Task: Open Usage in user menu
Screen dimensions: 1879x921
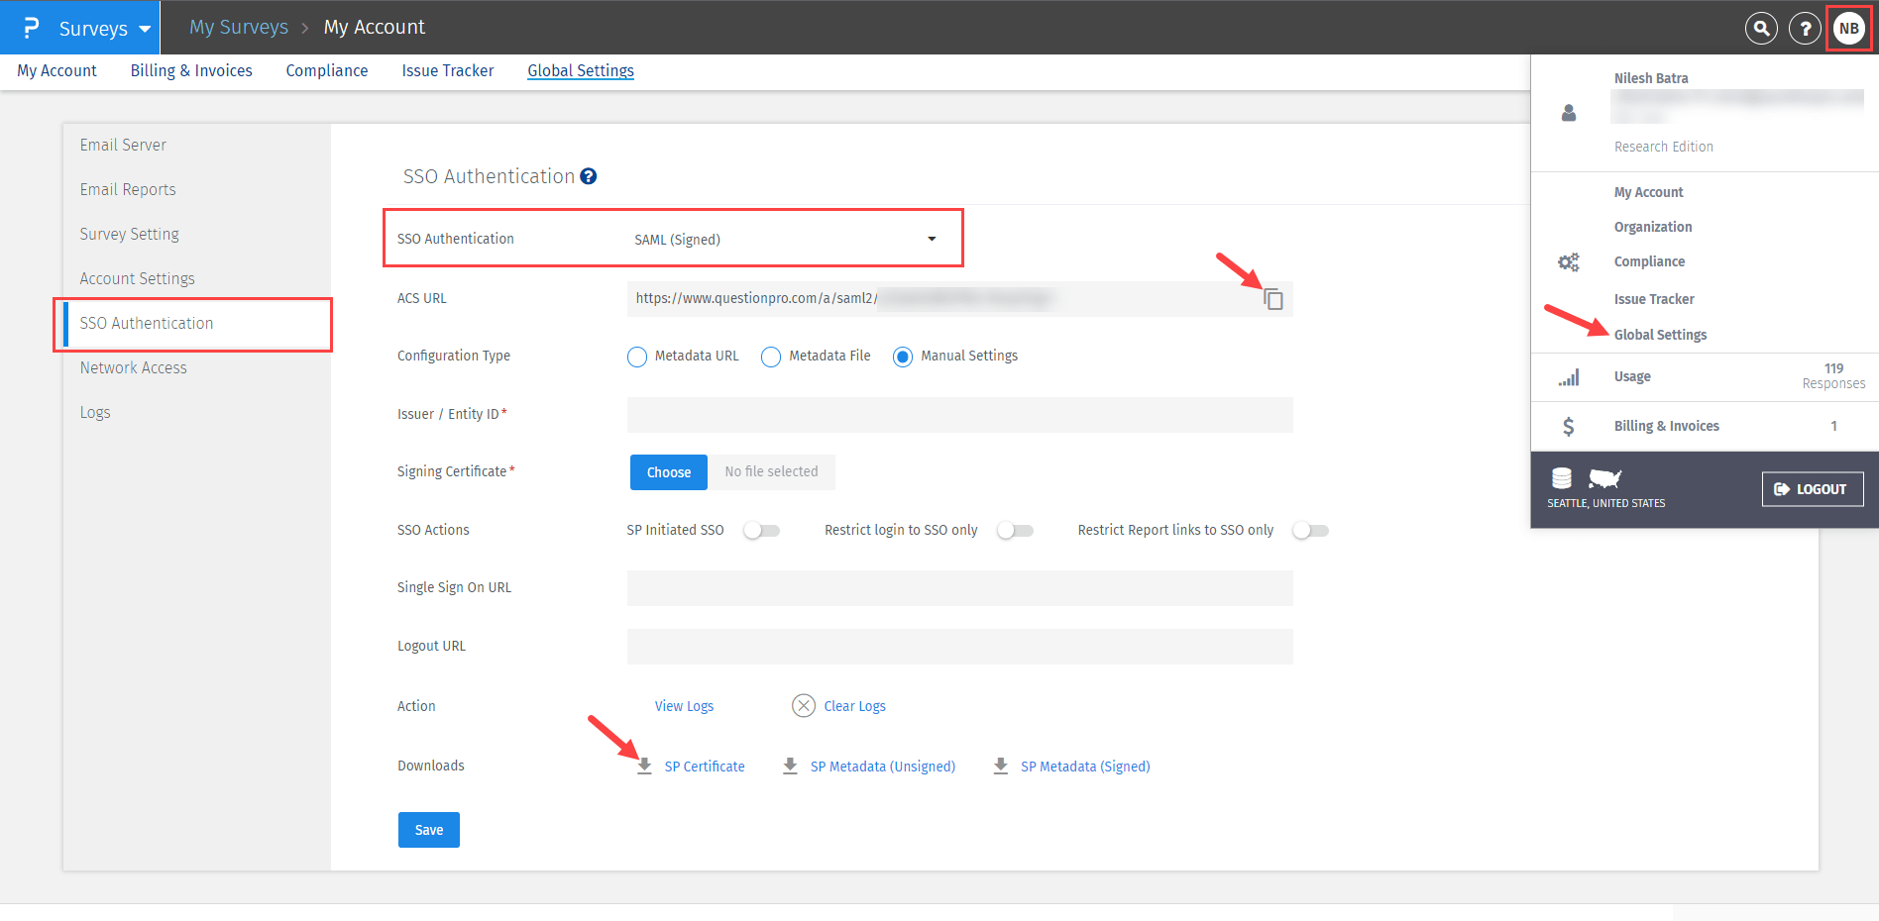Action: pyautogui.click(x=1632, y=376)
